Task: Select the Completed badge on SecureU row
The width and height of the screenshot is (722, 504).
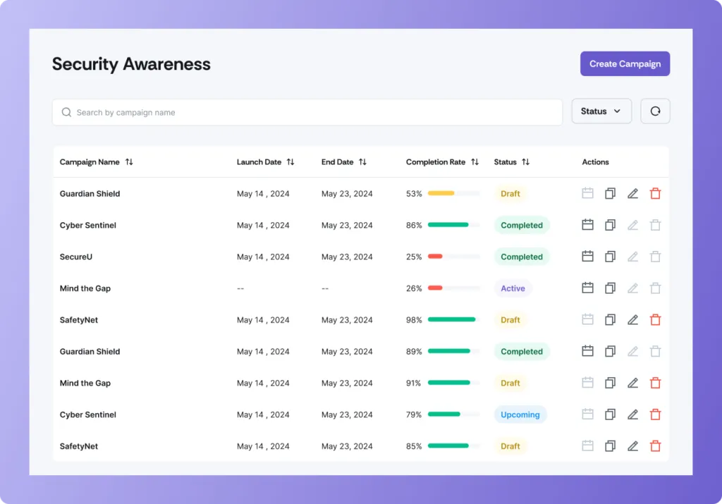Action: point(522,257)
